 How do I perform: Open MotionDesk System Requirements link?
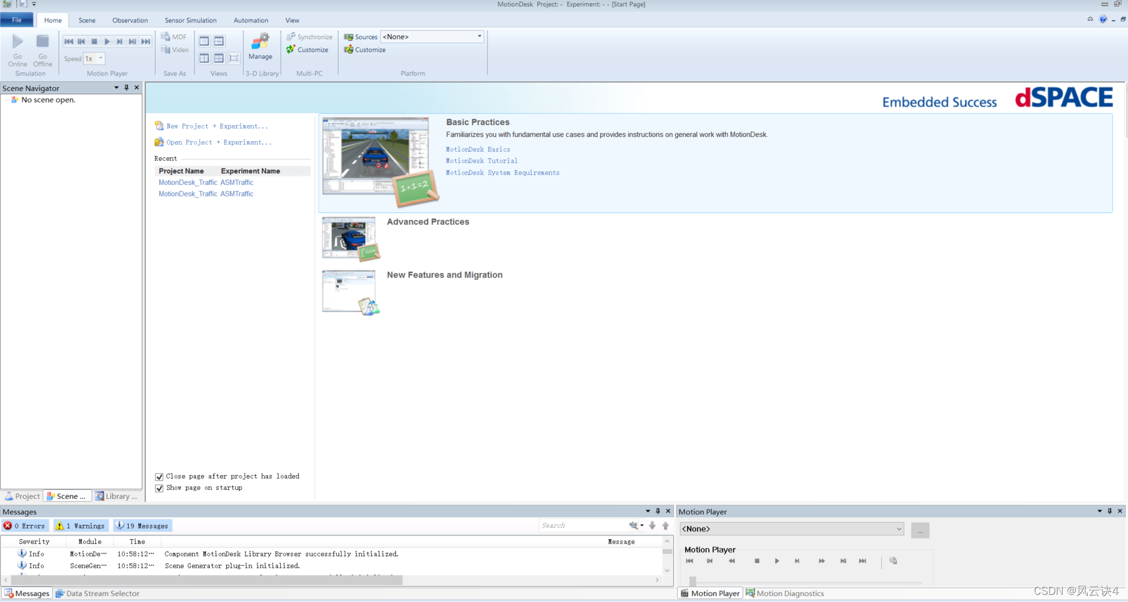tap(503, 173)
